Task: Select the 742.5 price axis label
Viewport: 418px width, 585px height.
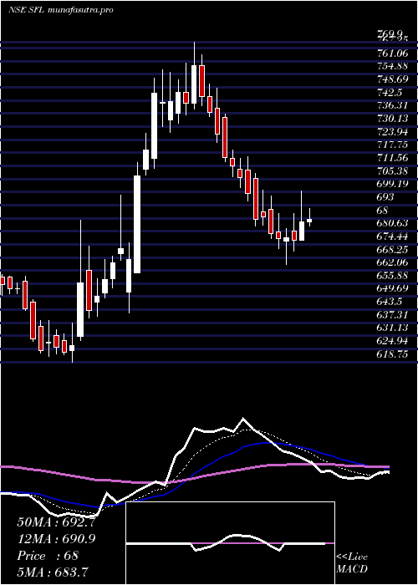Action: (x=390, y=92)
